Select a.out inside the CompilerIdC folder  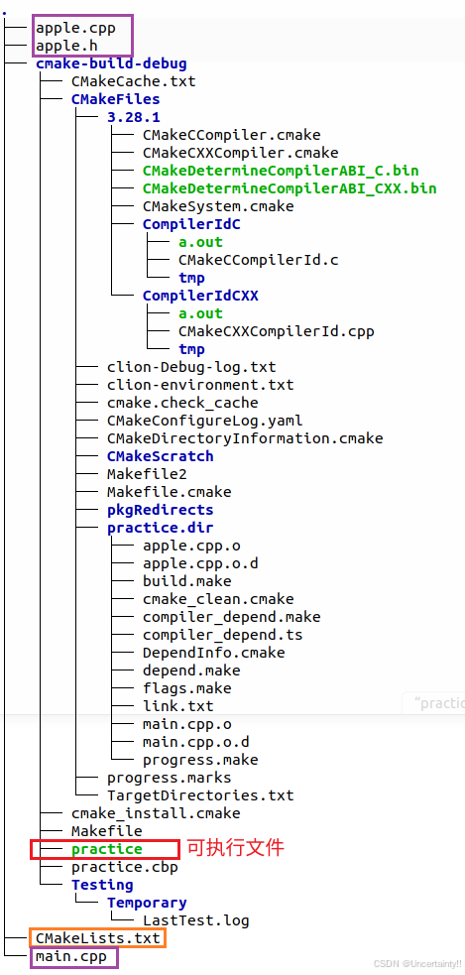click(x=200, y=242)
